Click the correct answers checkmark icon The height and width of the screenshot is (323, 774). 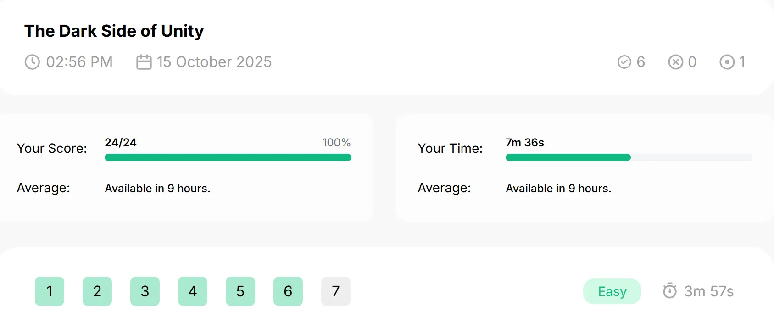[624, 62]
